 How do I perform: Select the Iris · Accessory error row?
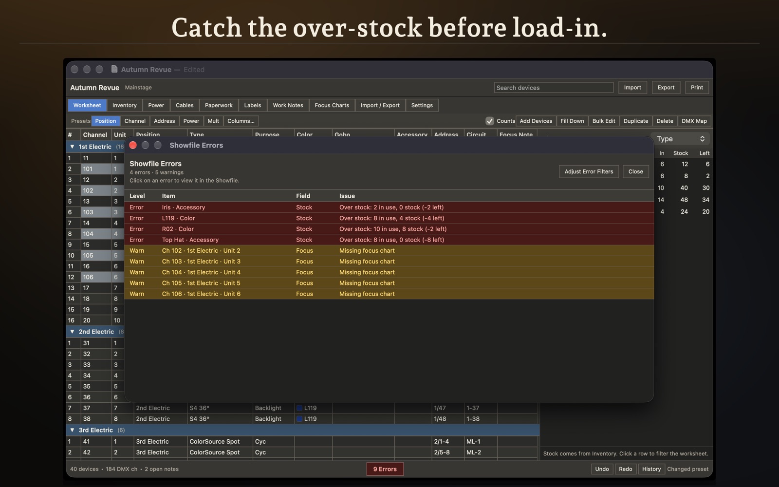389,207
